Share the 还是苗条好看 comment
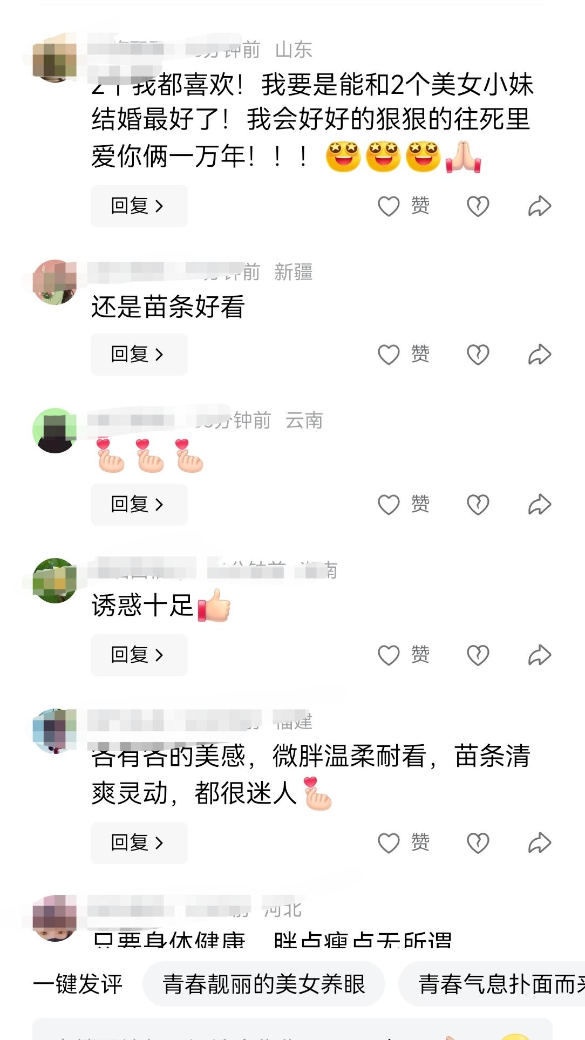Screen dimensions: 585x1040 point(540,355)
